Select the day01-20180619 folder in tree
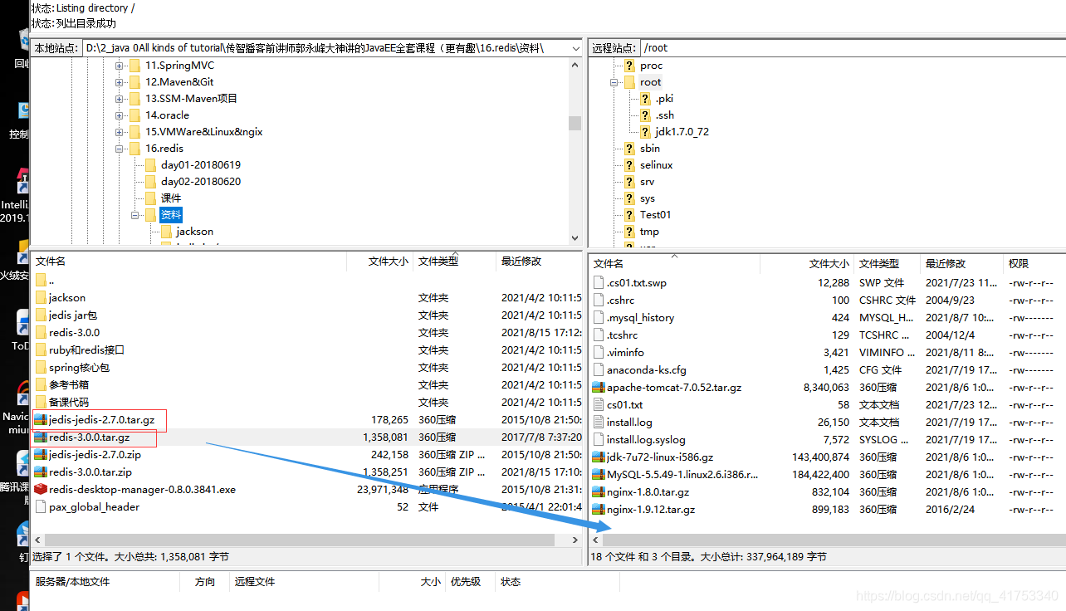 [x=201, y=165]
